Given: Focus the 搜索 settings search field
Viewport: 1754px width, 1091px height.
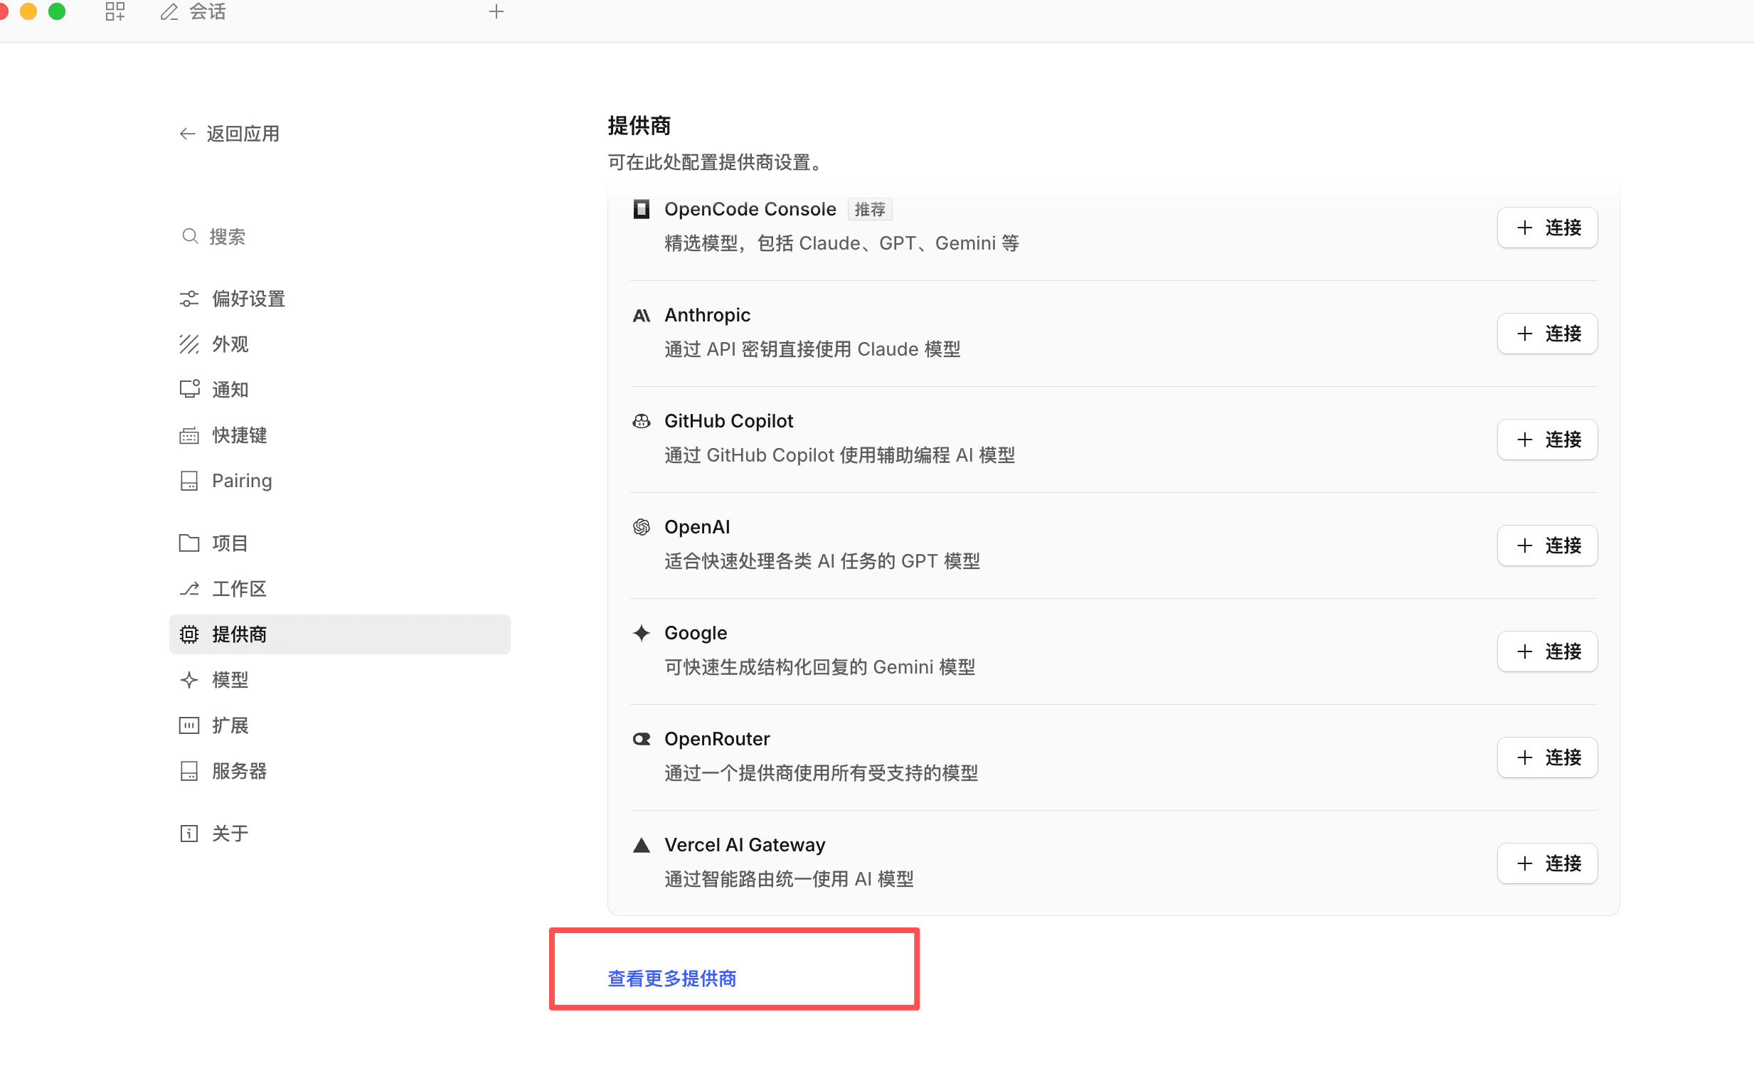Looking at the screenshot, I should point(339,236).
